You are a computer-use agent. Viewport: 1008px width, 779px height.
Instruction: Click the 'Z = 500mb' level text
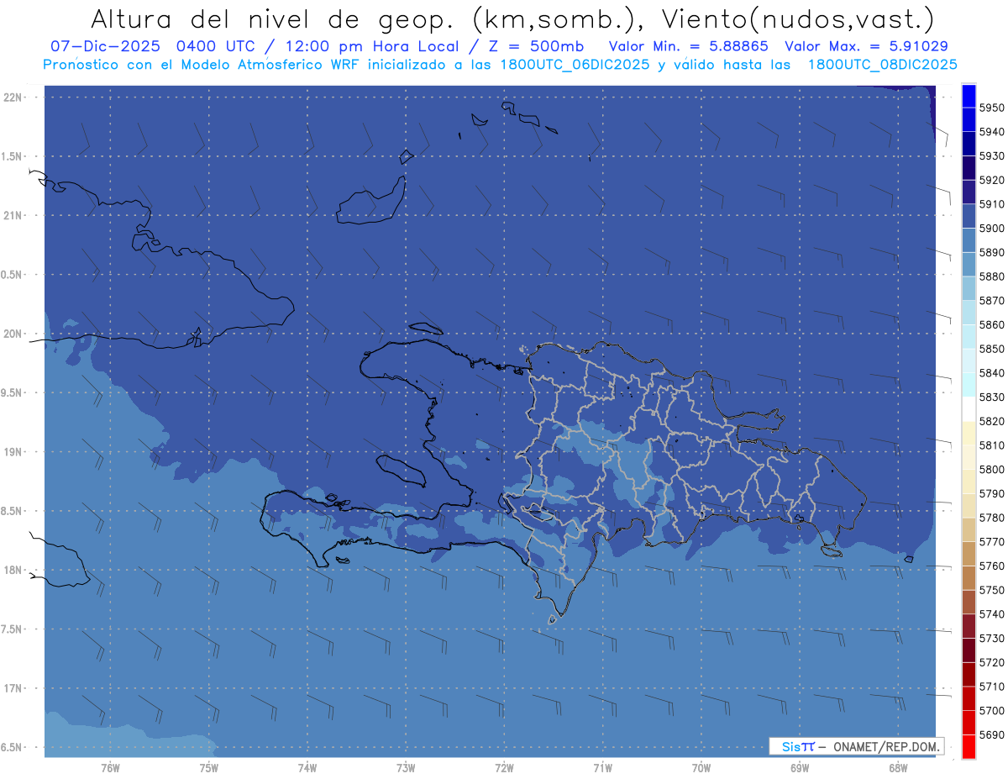[x=537, y=47]
